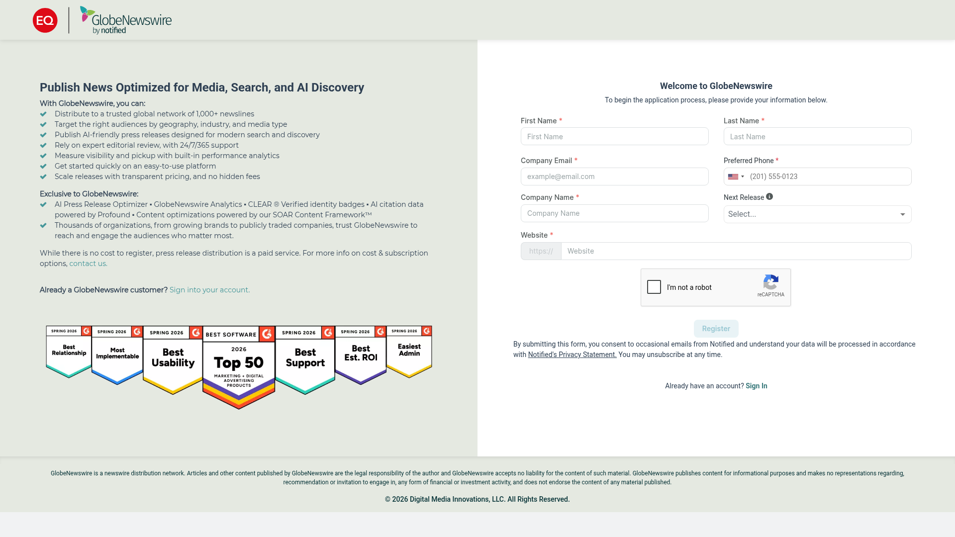955x537 pixels.
Task: Open Sign into your account link
Action: click(210, 290)
